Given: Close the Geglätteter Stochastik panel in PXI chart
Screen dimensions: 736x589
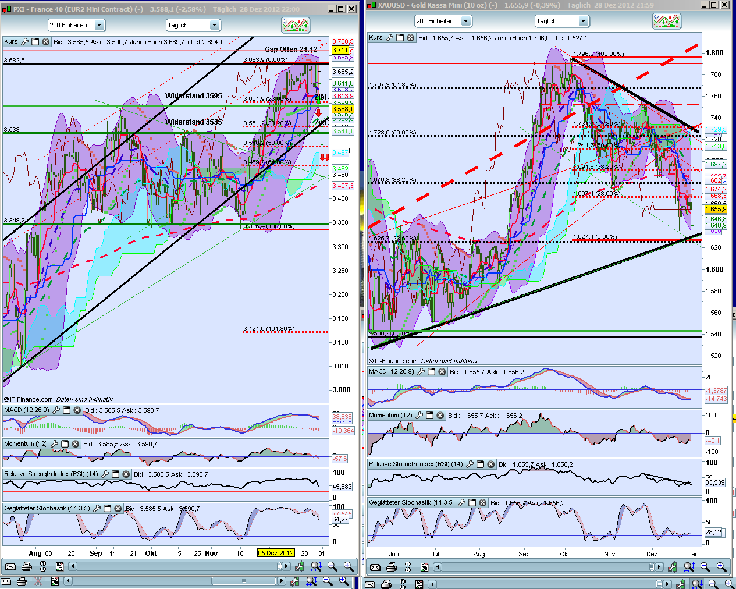Looking at the screenshot, I should coord(118,508).
